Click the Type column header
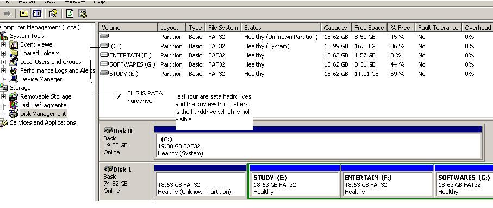This screenshot has width=493, height=208. coord(195,28)
